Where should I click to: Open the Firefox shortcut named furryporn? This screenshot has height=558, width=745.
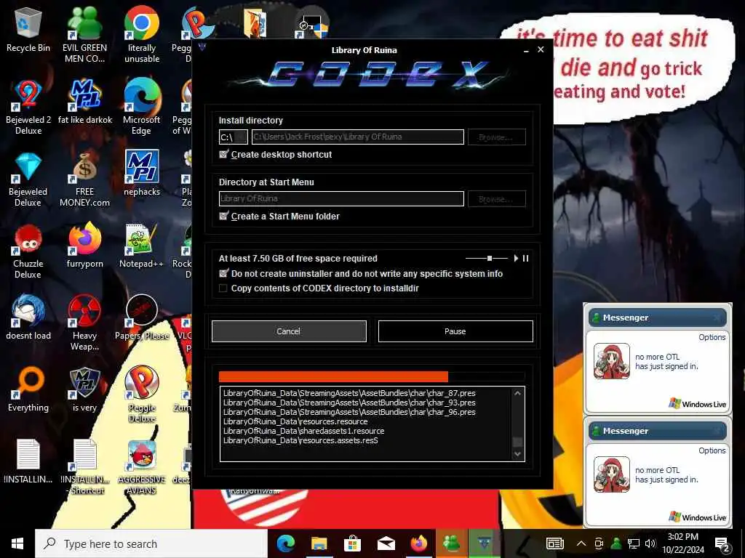pos(84,246)
